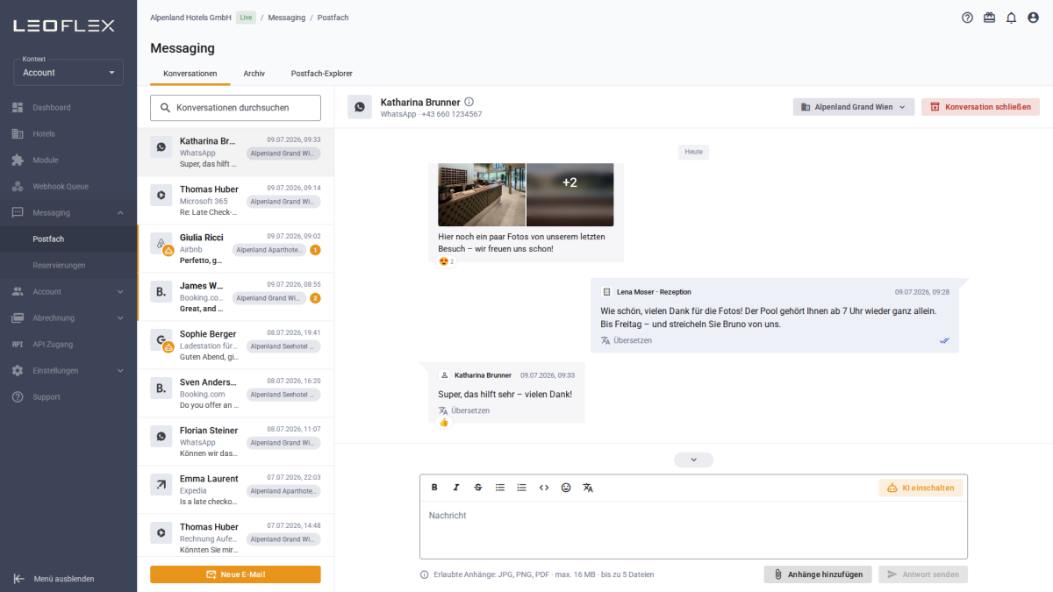Click Antwort senden button
This screenshot has width=1053, height=592.
923,574
